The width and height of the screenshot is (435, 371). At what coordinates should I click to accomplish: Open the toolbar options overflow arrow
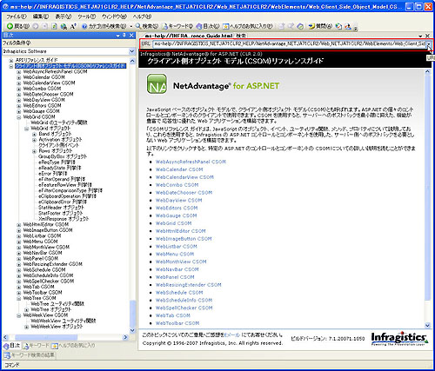click(x=356, y=28)
